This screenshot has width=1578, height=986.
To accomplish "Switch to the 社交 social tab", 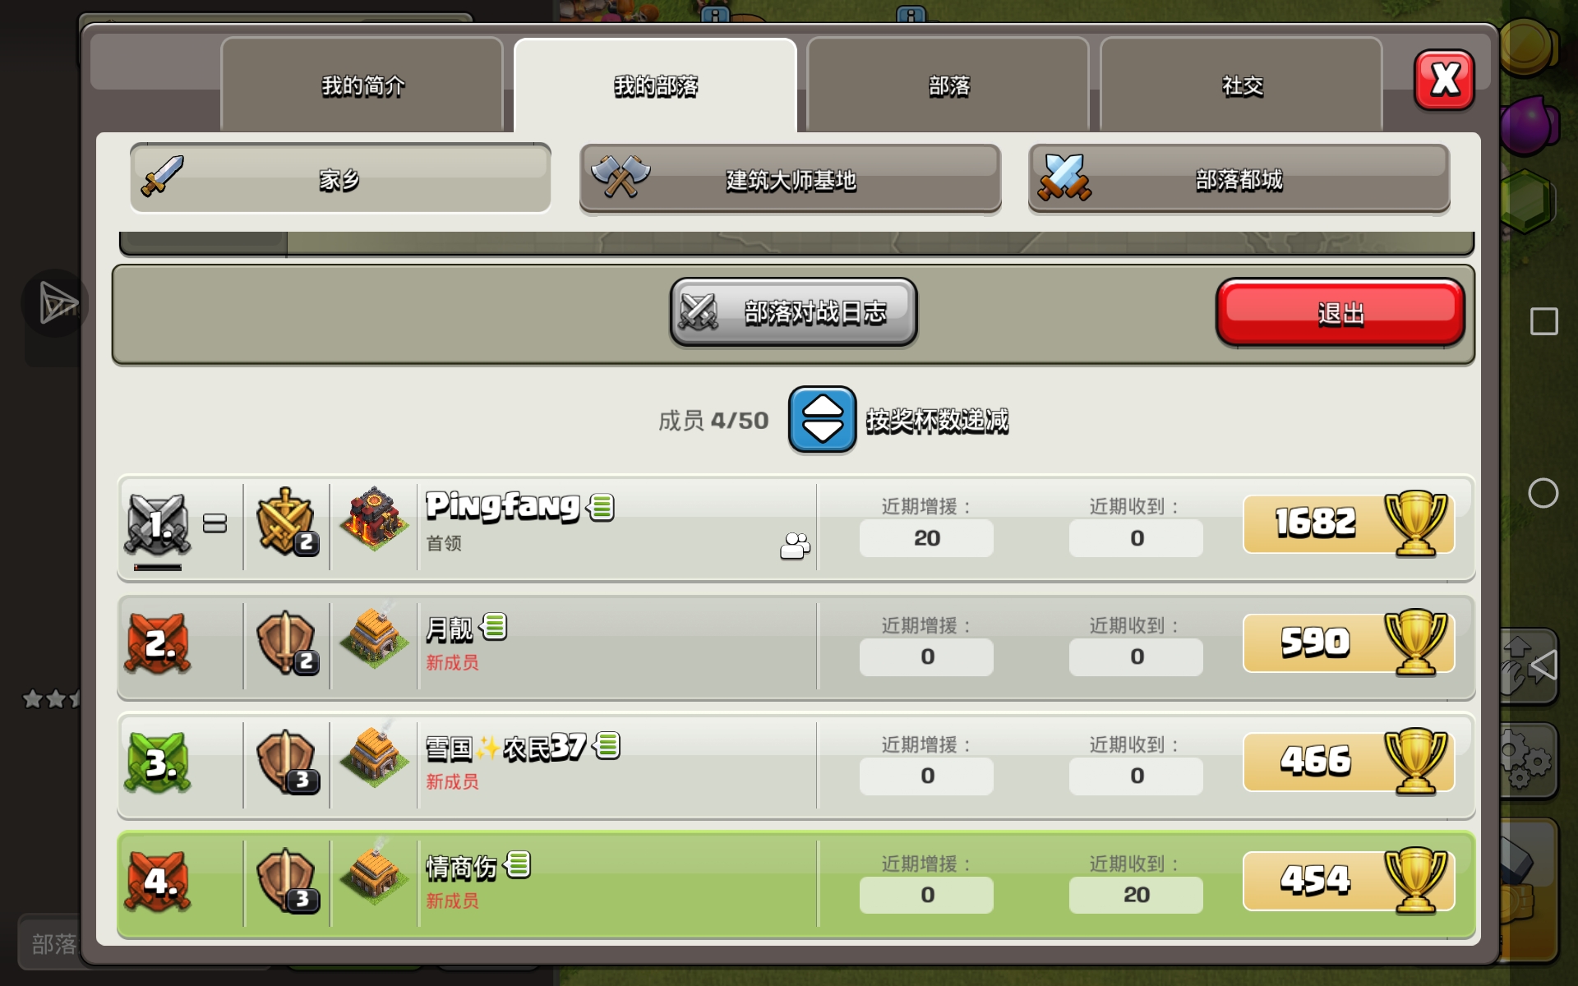I will tap(1241, 85).
